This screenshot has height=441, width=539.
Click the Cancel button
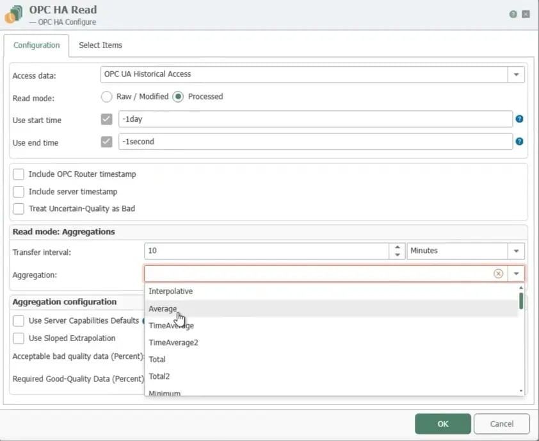(501, 424)
